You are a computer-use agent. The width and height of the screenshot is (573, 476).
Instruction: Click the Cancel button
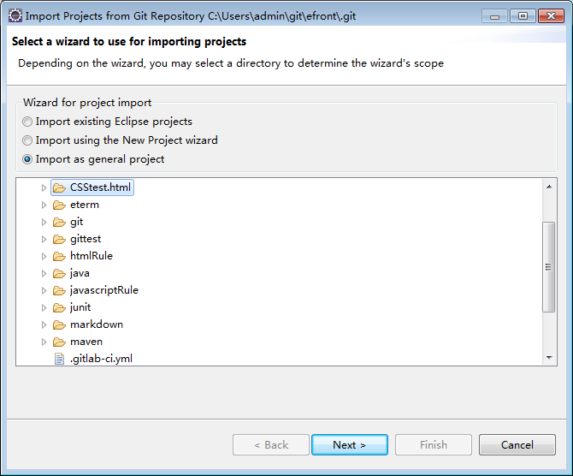pyautogui.click(x=517, y=445)
